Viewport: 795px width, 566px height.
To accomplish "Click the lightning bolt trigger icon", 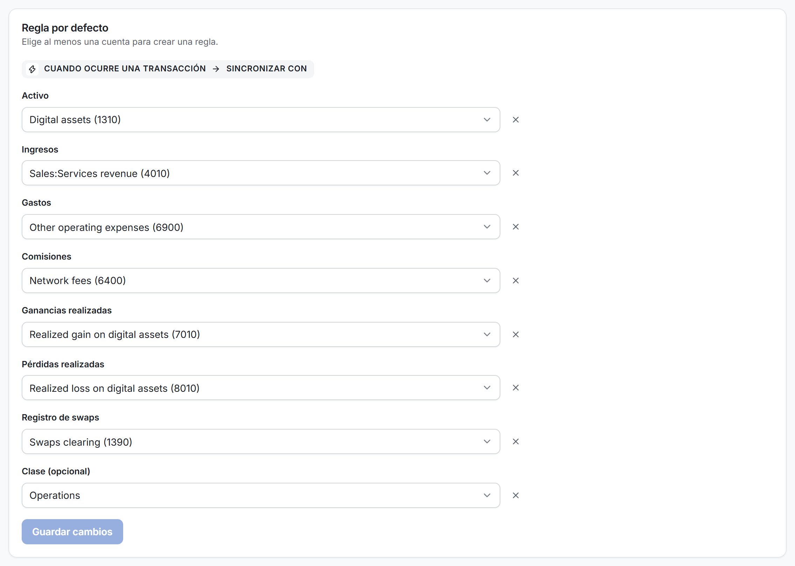I will coord(32,69).
